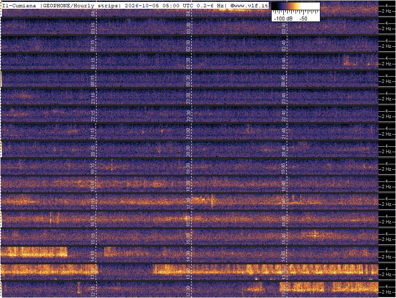Click the 03:30 time marker

(x=188, y=28)
